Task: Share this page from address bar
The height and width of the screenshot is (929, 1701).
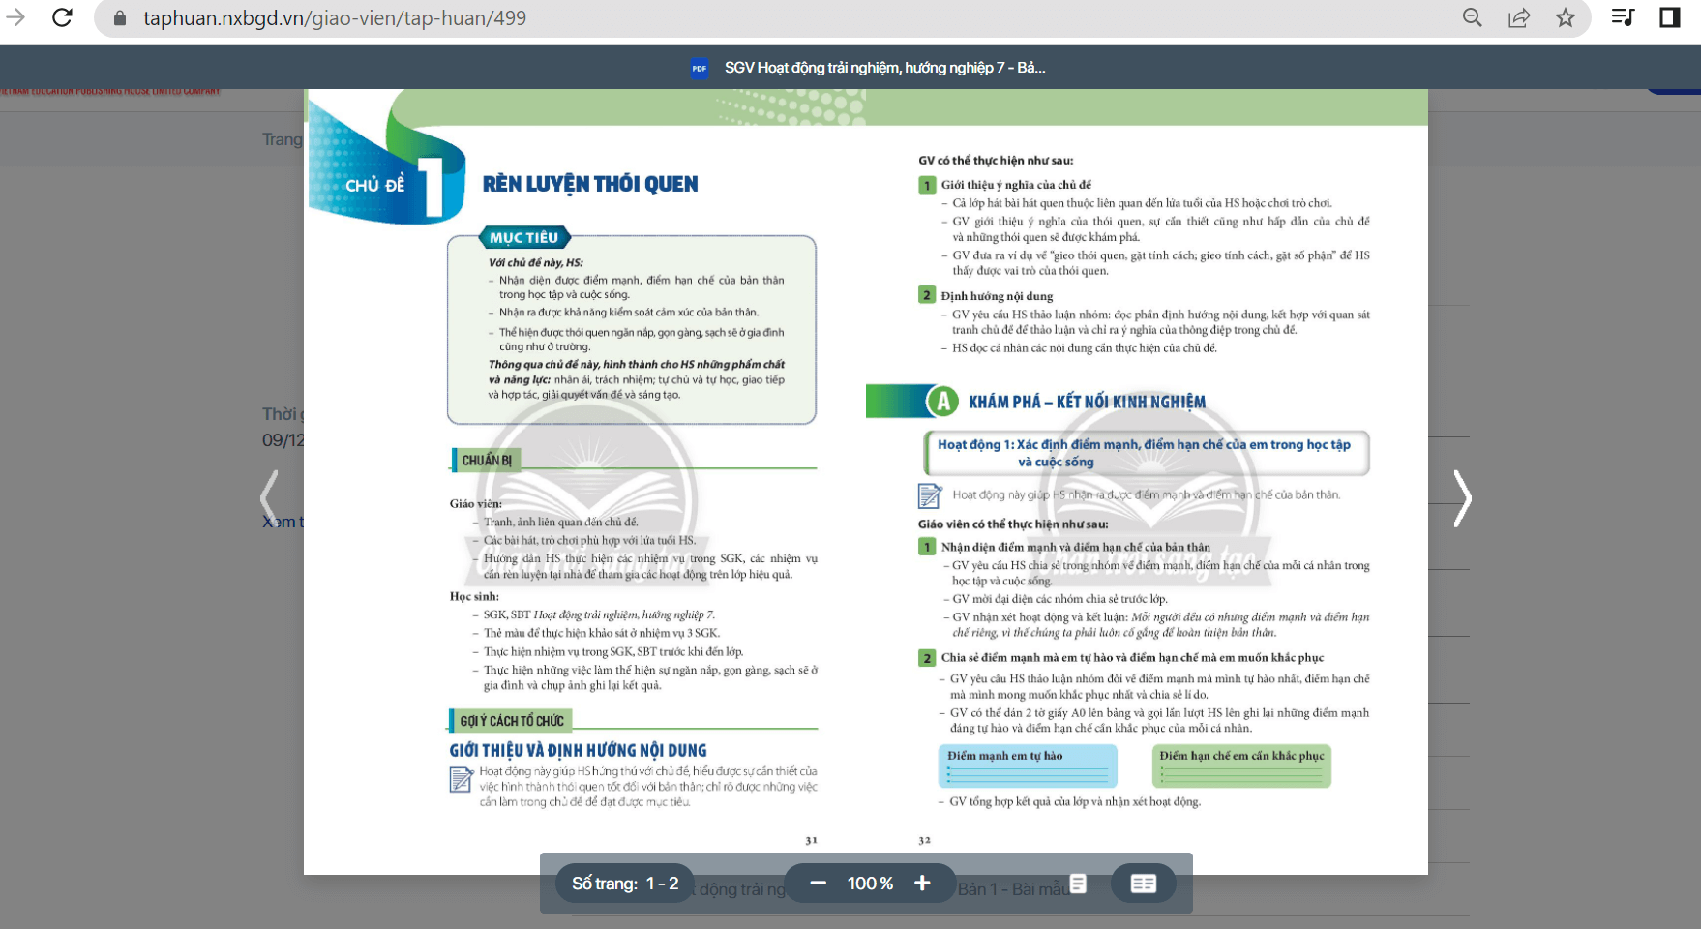Action: [1519, 17]
